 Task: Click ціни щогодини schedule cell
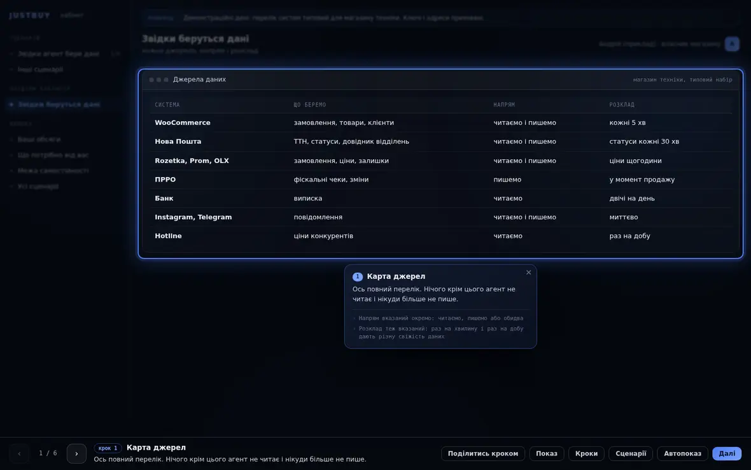[635, 160]
